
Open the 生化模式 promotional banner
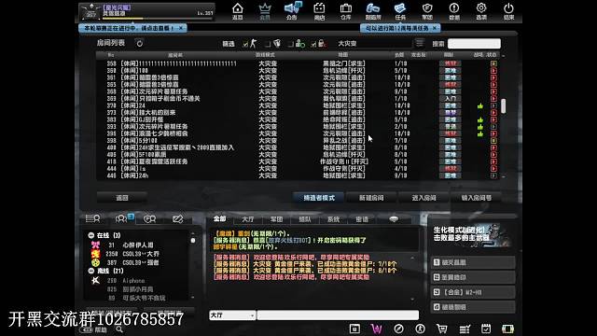[472, 234]
